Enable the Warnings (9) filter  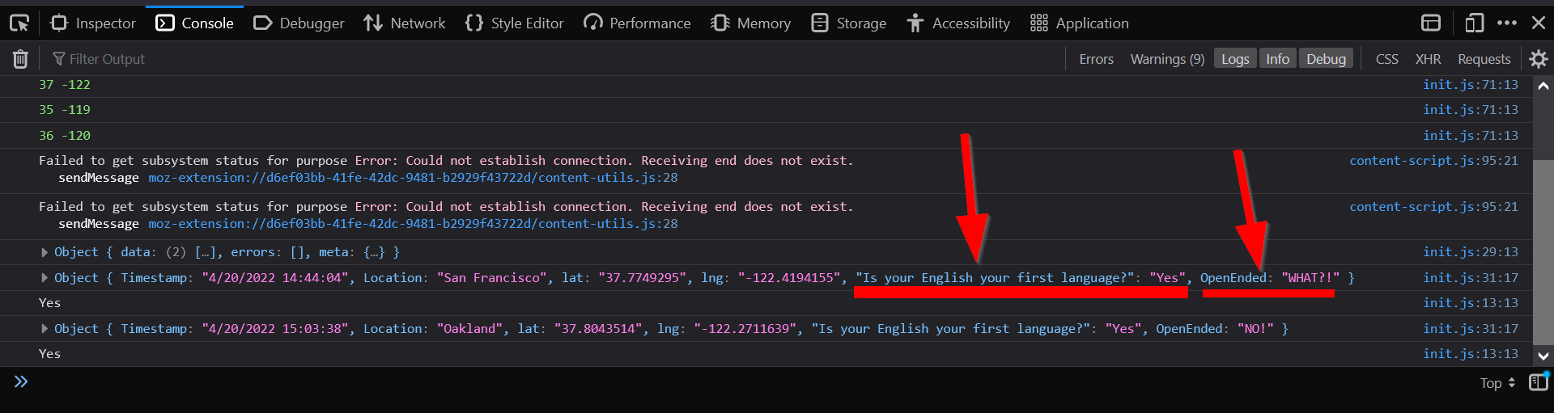click(1166, 59)
